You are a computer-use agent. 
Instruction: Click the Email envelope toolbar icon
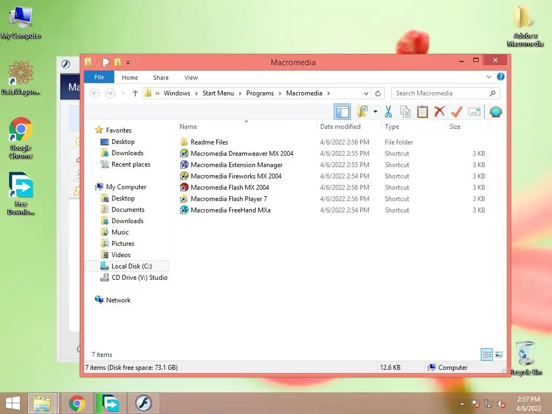pyautogui.click(x=474, y=112)
